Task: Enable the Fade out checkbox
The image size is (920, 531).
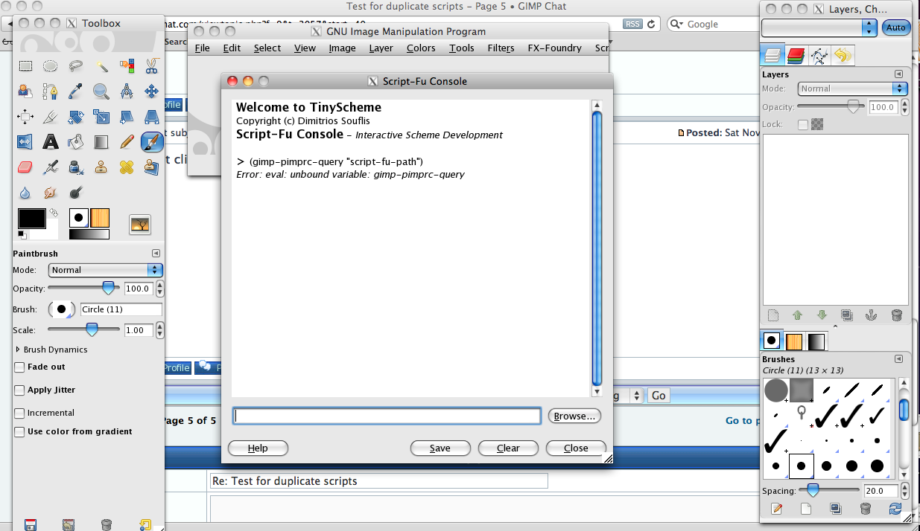Action: tap(20, 367)
